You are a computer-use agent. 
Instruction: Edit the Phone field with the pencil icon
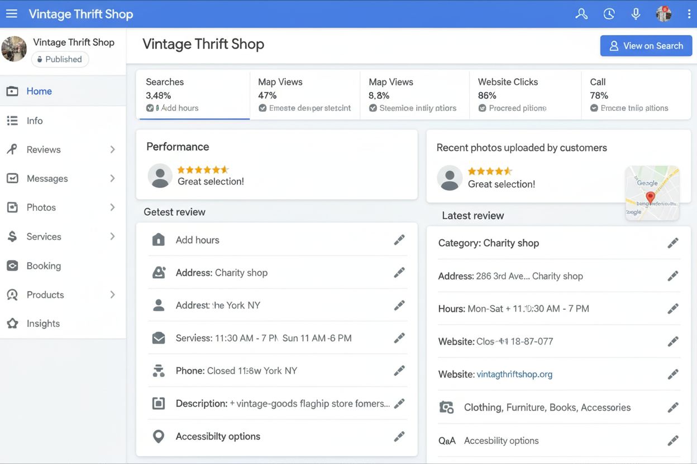click(399, 370)
